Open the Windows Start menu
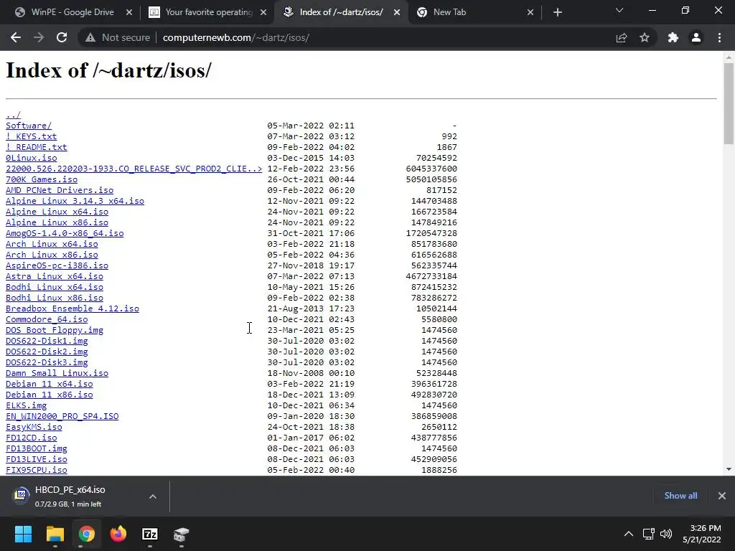The height and width of the screenshot is (551, 735). pyautogui.click(x=23, y=534)
